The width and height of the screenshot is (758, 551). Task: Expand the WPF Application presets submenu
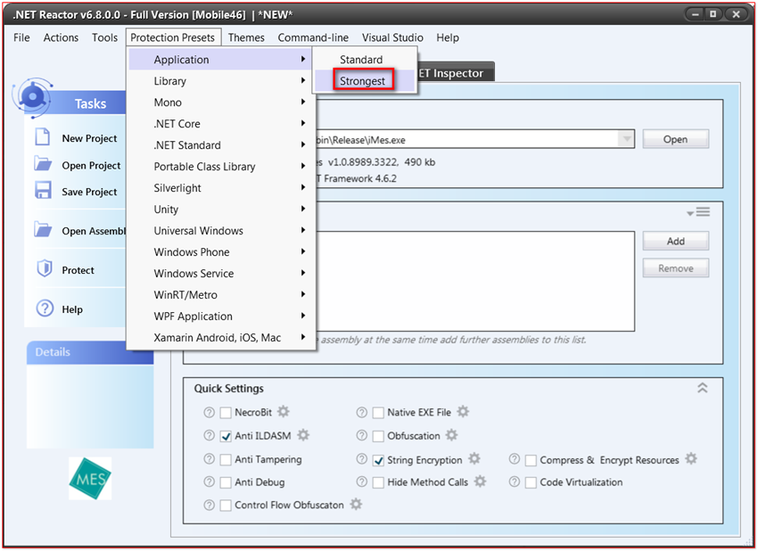(222, 316)
